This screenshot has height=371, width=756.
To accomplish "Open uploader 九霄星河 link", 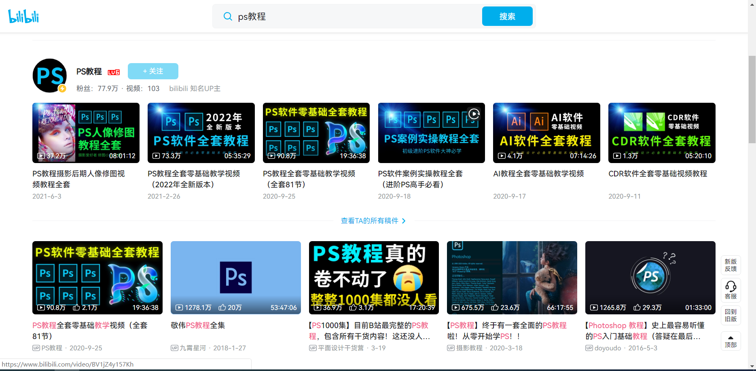I will coord(192,348).
